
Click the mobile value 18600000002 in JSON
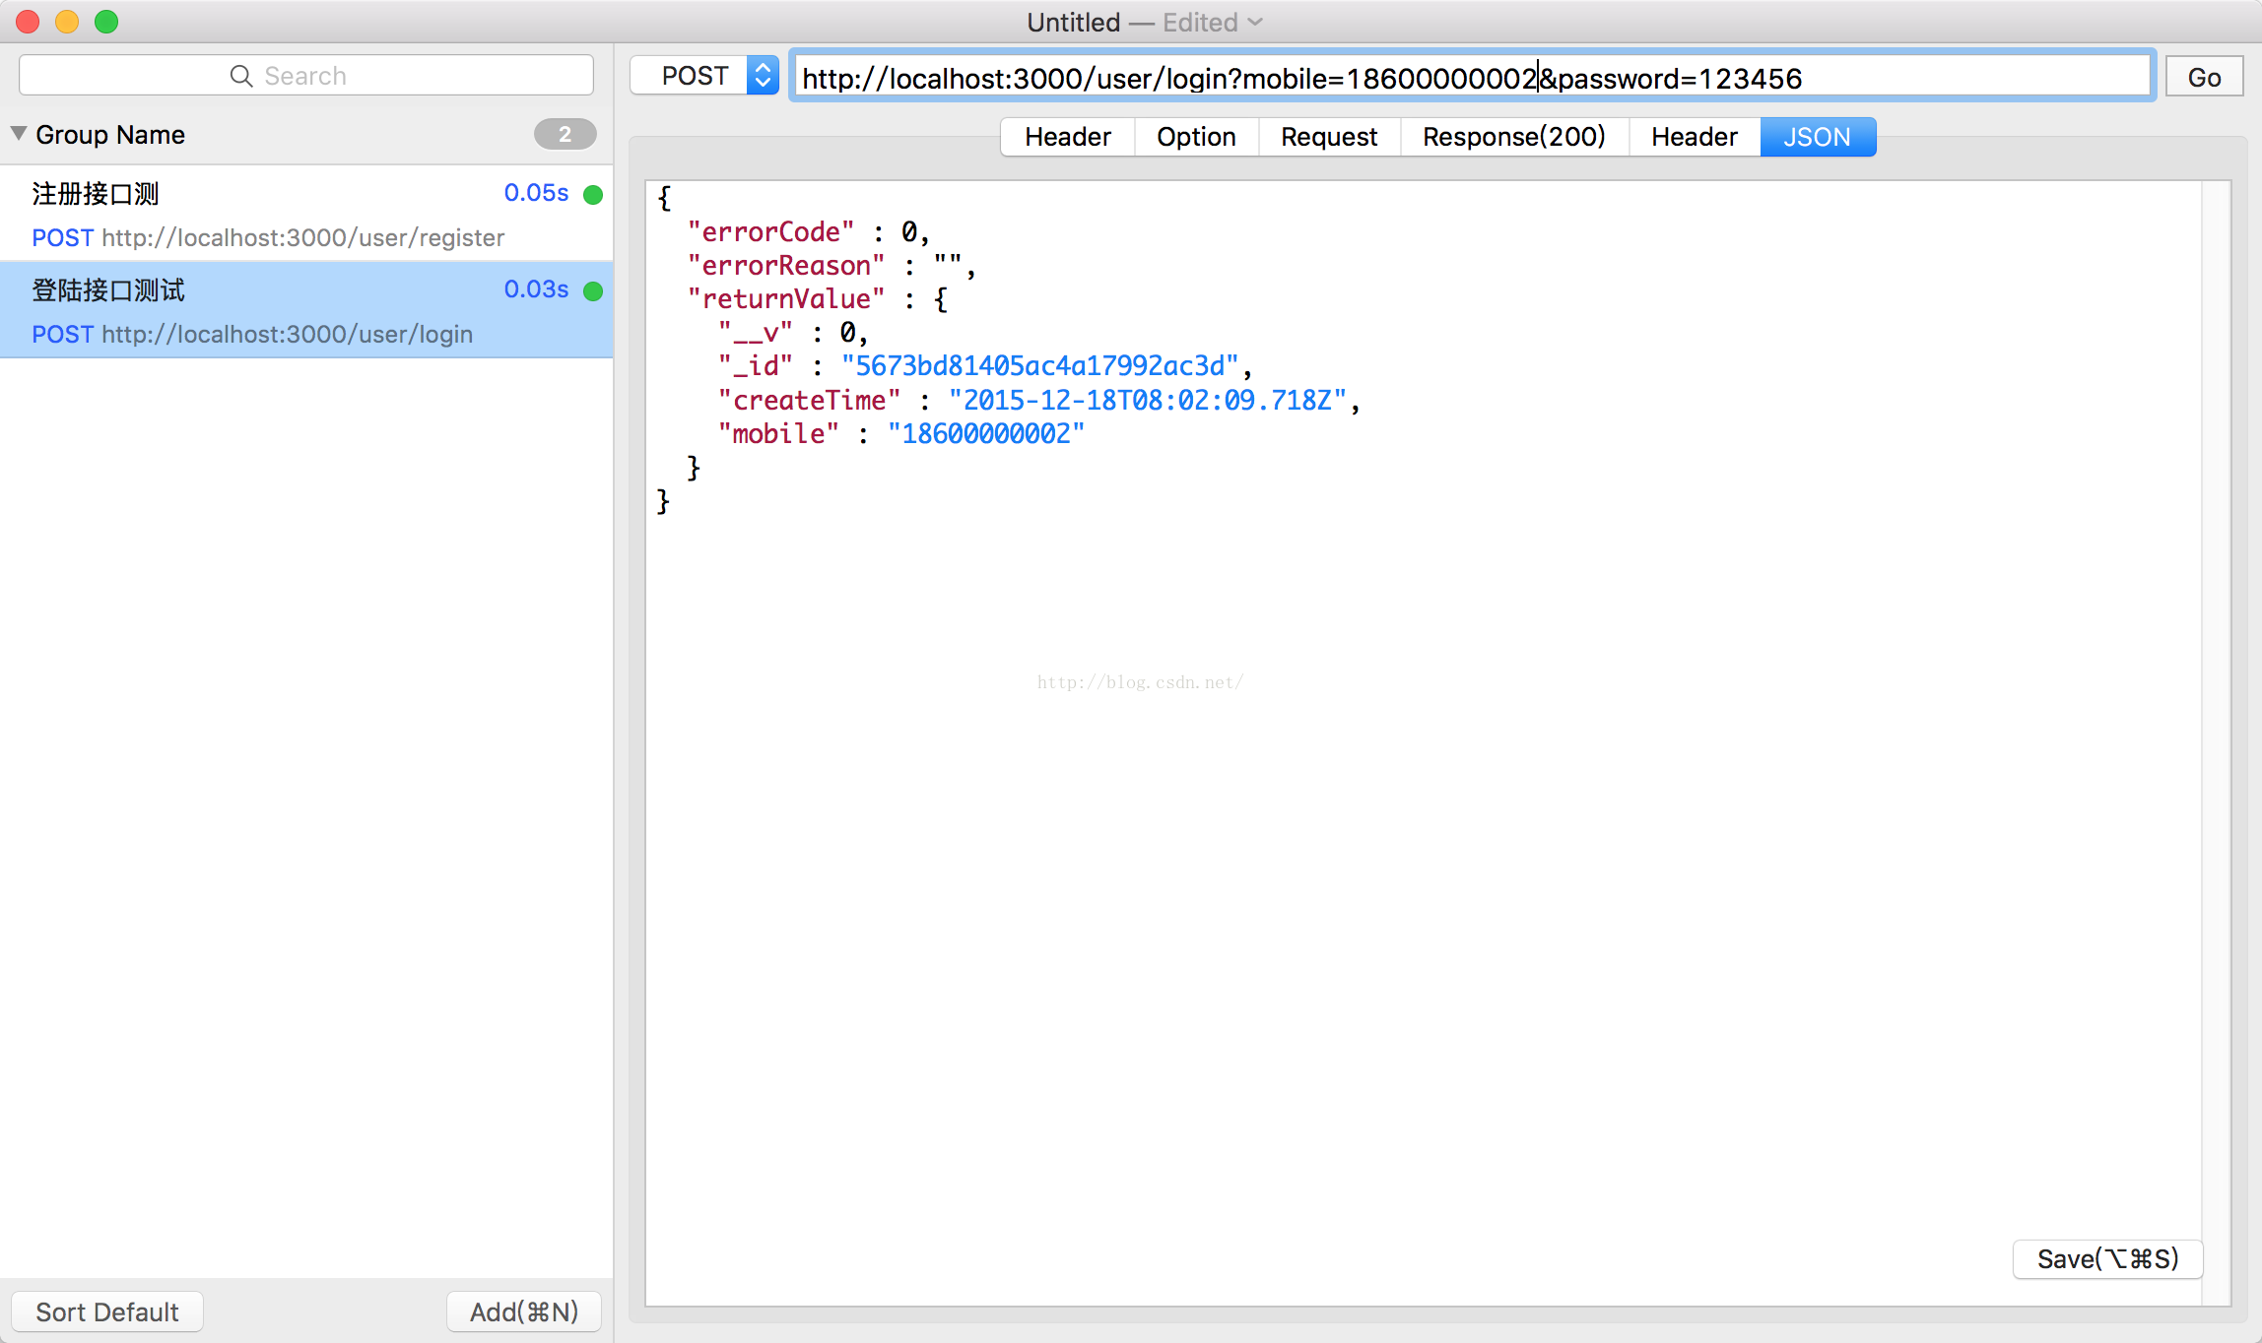(x=986, y=434)
